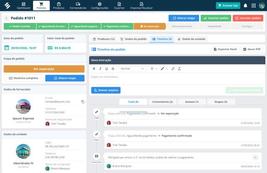Viewport: 267px width, 173px height.
Task: Open the Exportar section
Action: pos(119,5)
